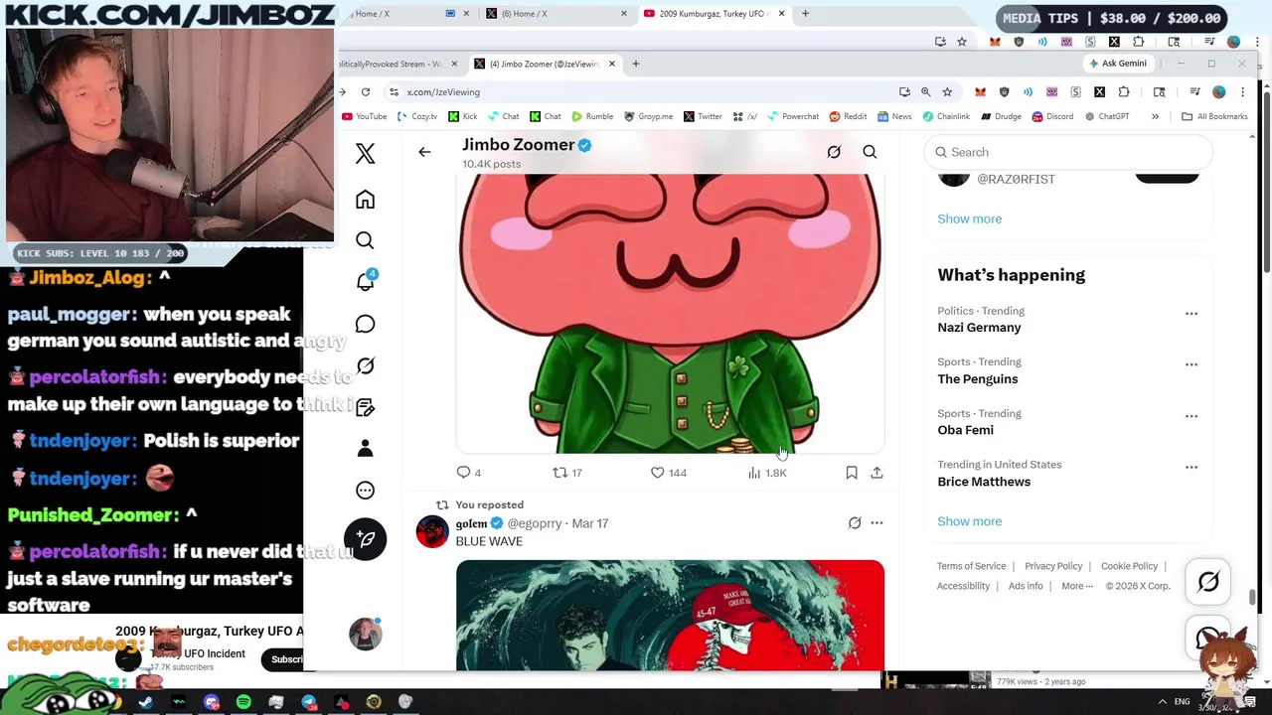Open options for The Penguins trend

click(x=1191, y=364)
